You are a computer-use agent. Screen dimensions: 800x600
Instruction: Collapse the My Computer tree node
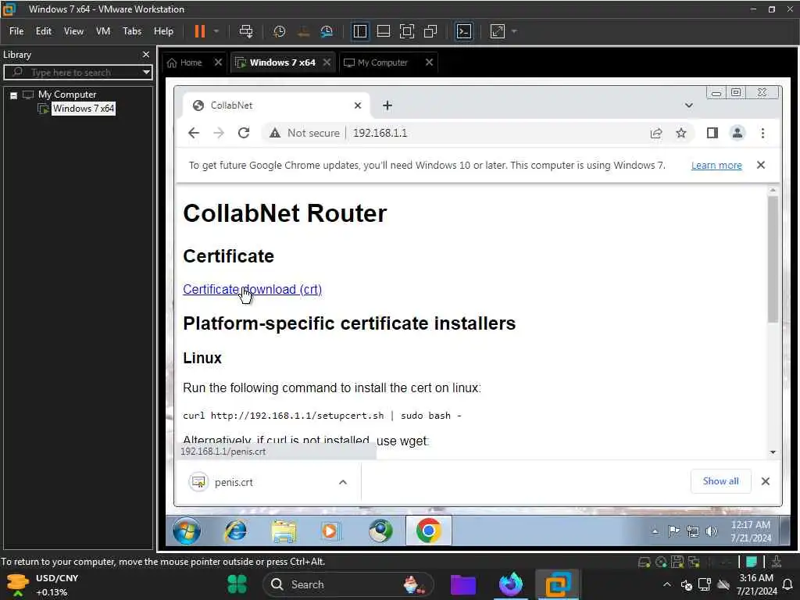[14, 95]
